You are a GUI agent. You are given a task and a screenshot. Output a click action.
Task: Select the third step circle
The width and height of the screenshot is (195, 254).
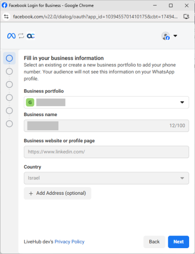(x=9, y=85)
